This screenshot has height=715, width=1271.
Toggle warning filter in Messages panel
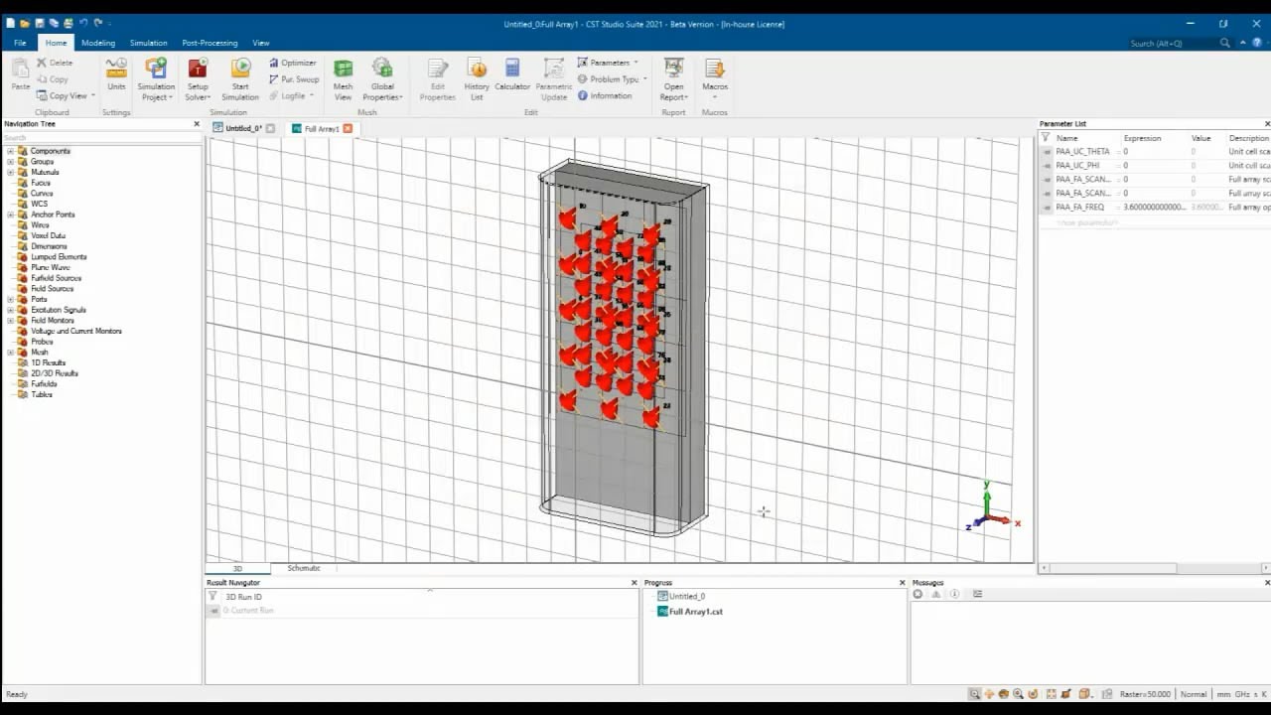(936, 594)
